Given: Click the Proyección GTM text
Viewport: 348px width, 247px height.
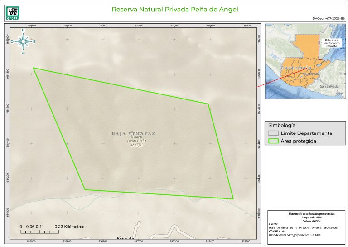Looking at the screenshot, I should [305, 217].
